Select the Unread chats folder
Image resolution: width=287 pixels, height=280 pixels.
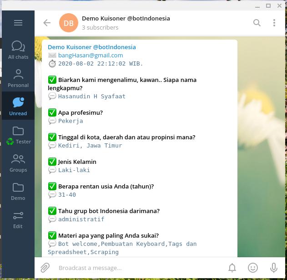(x=18, y=106)
